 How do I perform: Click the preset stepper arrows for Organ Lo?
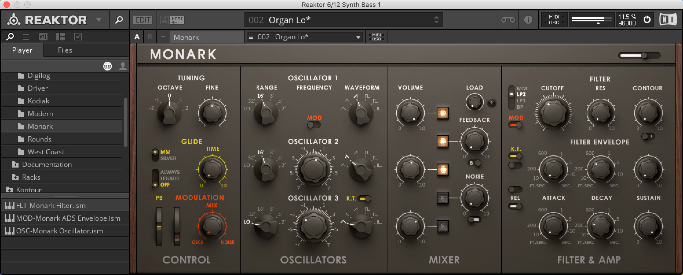[436, 20]
